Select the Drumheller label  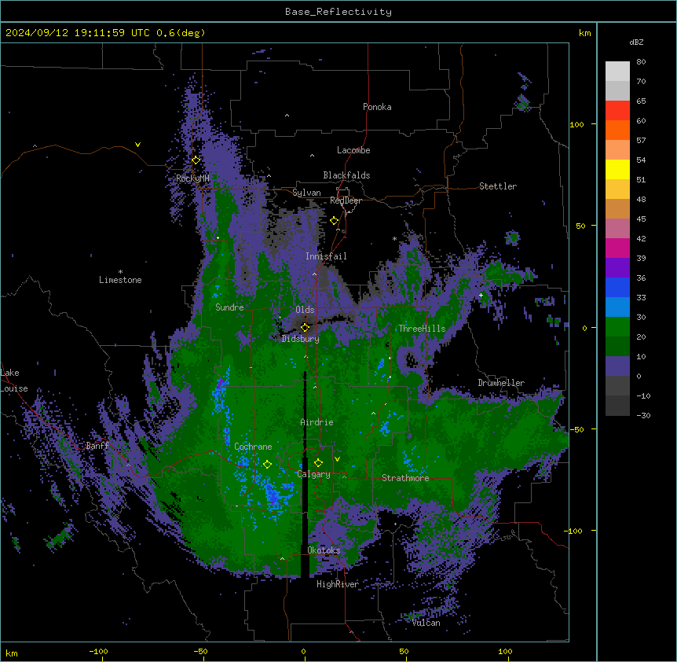501,383
